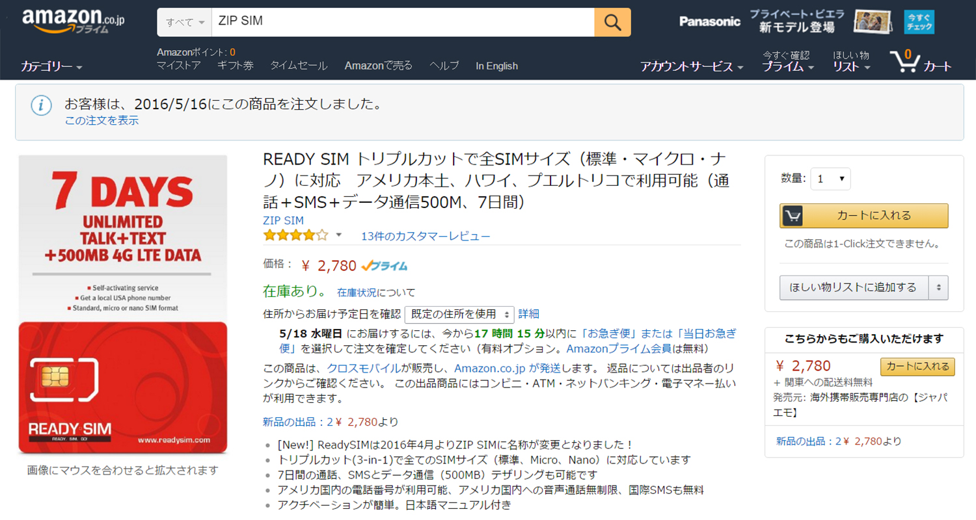Click 新品の出品：2 link under description
Viewport: 976px width, 520px height.
point(298,422)
